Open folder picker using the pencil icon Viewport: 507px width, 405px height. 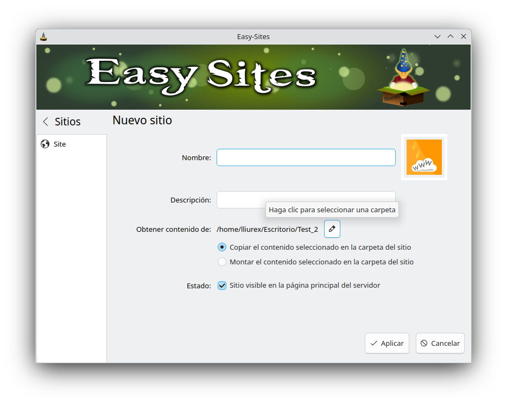[x=332, y=229]
